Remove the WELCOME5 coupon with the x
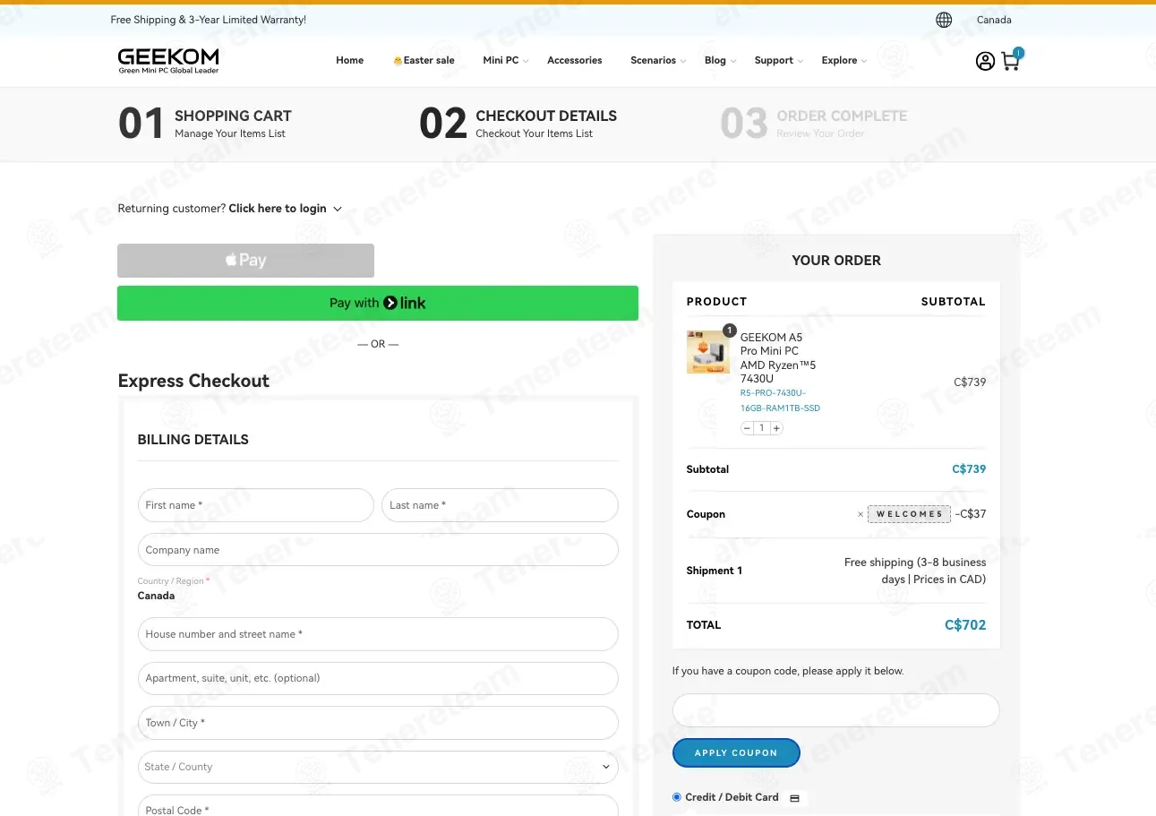The width and height of the screenshot is (1156, 816). click(x=861, y=514)
